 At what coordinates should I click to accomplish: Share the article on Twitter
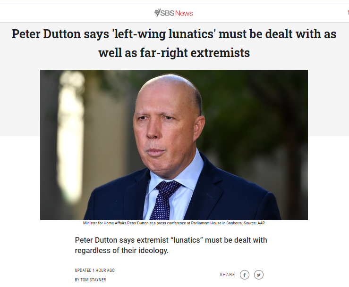click(x=259, y=275)
